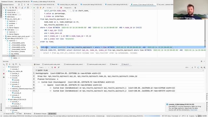The image size is (208, 117).
Task: Open the Output tab in Services
Action: [37, 64]
